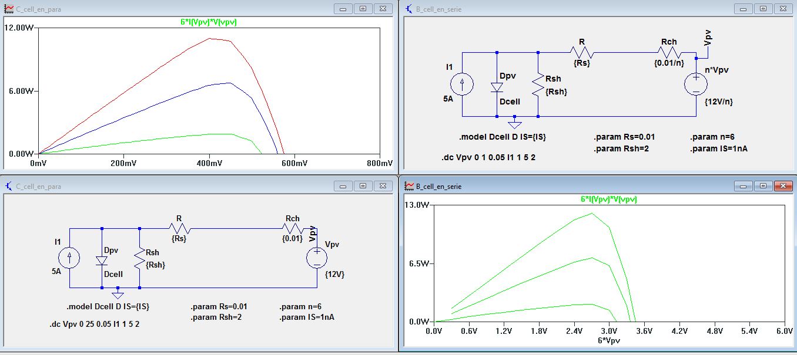Select series resistor R symbol in C_cell_en_para schematic

click(179, 228)
